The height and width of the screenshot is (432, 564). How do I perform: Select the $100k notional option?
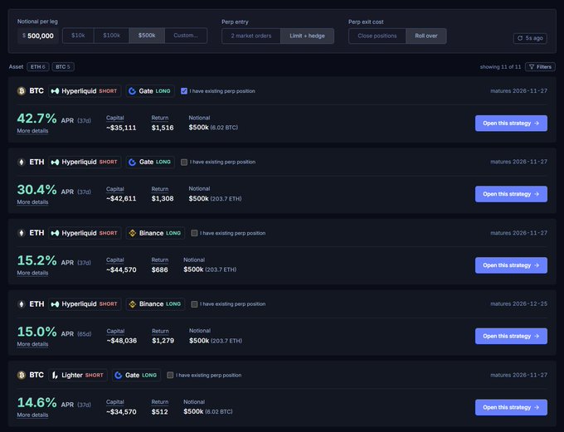[111, 36]
